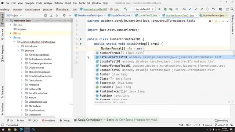The image size is (235, 132).
Task: Open Project Structure icon in toolbar
Action: 220,9
